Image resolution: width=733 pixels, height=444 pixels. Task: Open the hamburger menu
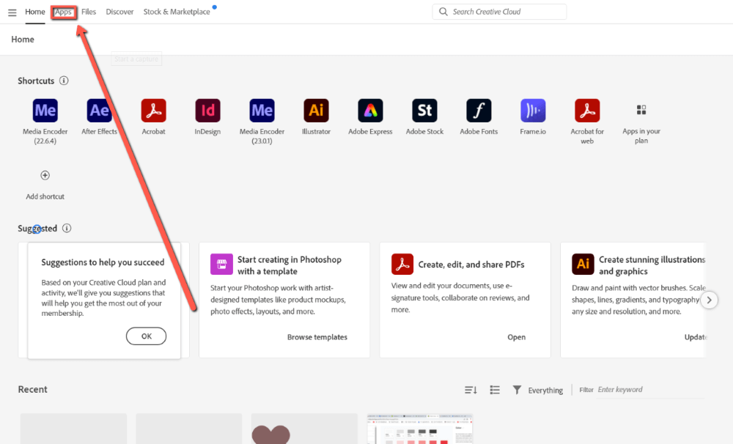click(12, 12)
